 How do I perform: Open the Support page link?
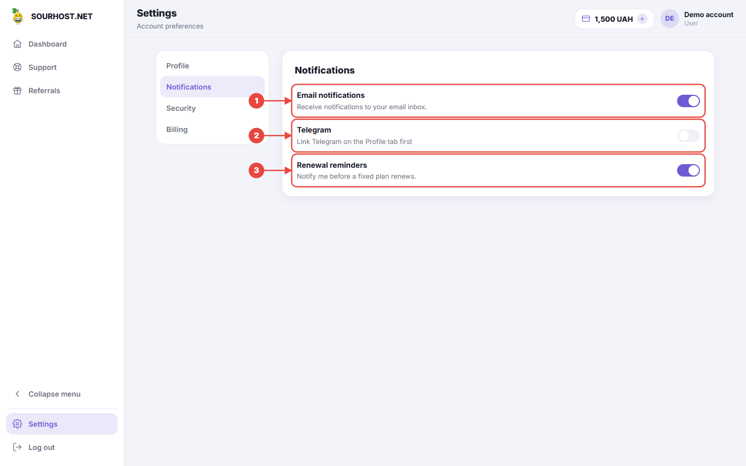(62, 67)
